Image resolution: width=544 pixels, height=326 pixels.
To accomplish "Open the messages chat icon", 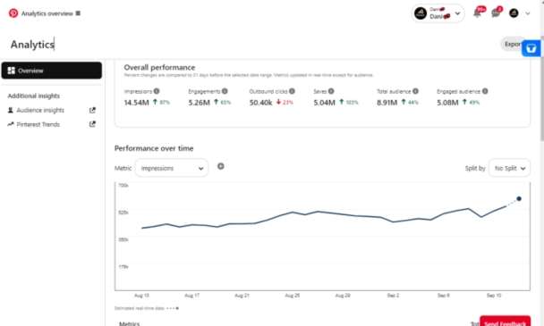I will click(x=496, y=13).
